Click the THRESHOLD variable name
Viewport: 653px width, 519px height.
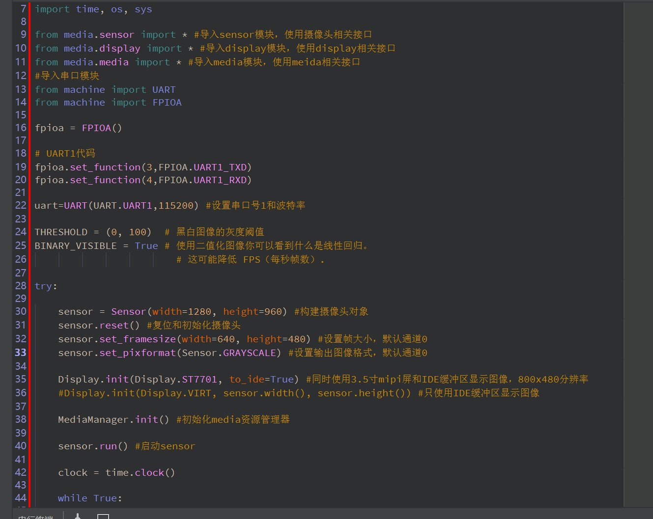(61, 232)
